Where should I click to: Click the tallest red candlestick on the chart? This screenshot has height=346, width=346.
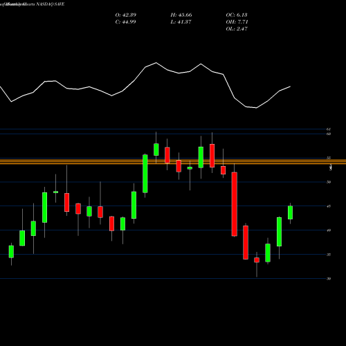(x=235, y=204)
